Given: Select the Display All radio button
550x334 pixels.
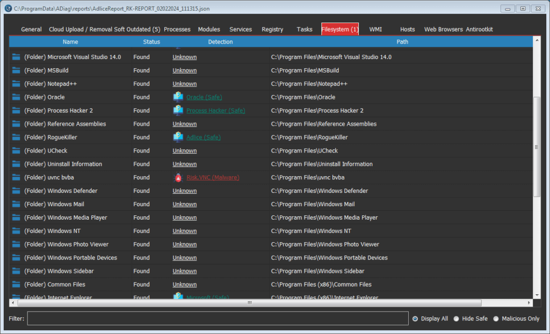Looking at the screenshot, I should (x=415, y=318).
